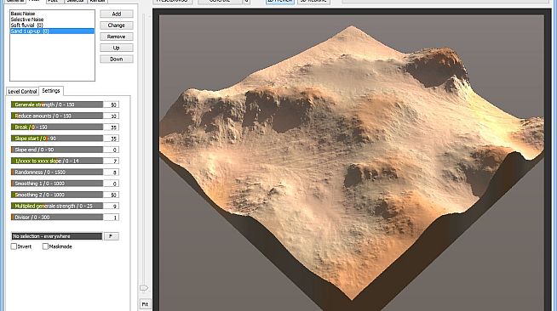Adjust the Generale strength slider
557x311 pixels.
(57, 105)
